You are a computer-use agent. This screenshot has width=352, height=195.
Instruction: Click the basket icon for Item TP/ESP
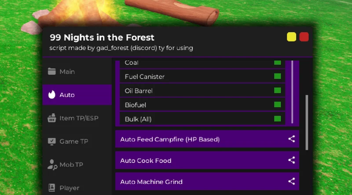[x=51, y=118]
